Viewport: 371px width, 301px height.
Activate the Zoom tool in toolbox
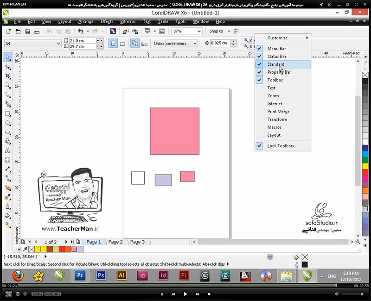[7, 85]
